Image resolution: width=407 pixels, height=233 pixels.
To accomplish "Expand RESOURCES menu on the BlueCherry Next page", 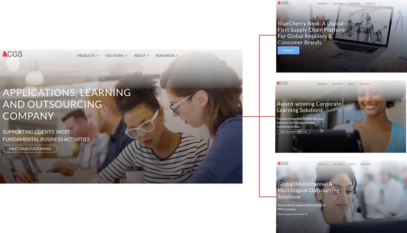I will (371, 4).
